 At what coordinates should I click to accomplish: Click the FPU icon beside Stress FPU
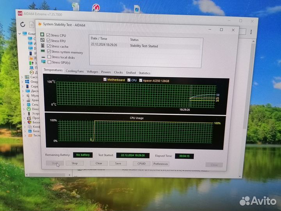tap(42, 40)
